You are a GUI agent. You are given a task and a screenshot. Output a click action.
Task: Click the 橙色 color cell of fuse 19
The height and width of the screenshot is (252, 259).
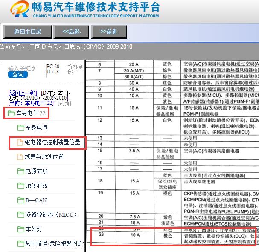coord(168,194)
